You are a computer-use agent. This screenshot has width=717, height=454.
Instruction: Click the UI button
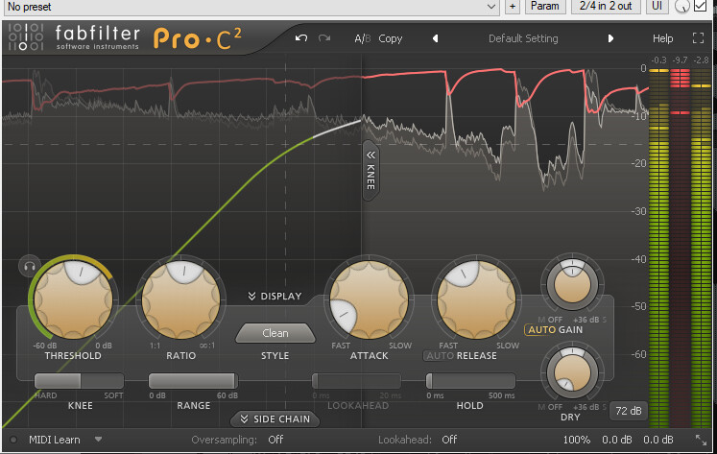(657, 7)
